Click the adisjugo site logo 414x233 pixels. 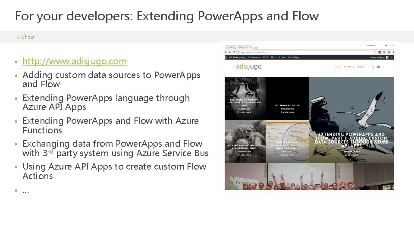[249, 66]
